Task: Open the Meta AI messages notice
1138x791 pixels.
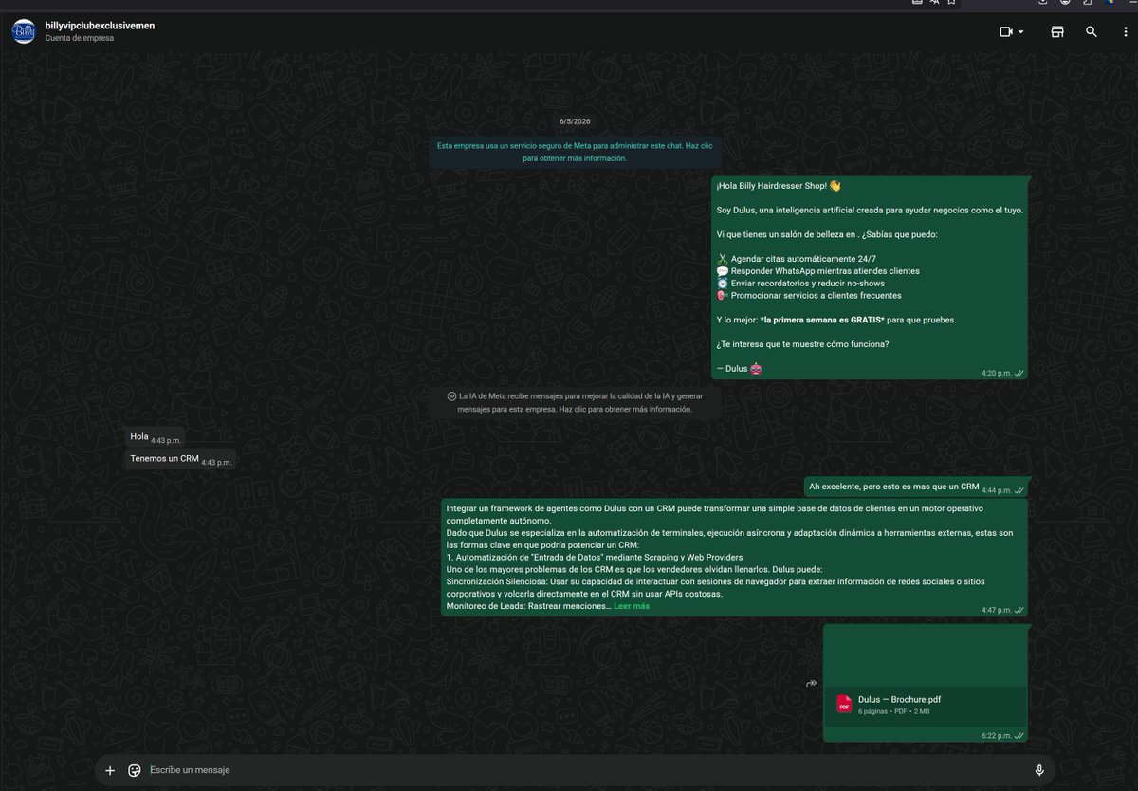Action: click(575, 402)
